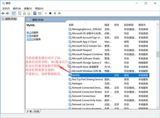Click the Forward arrow toolbar icon
The width and height of the screenshot is (160, 118).
[7, 13]
